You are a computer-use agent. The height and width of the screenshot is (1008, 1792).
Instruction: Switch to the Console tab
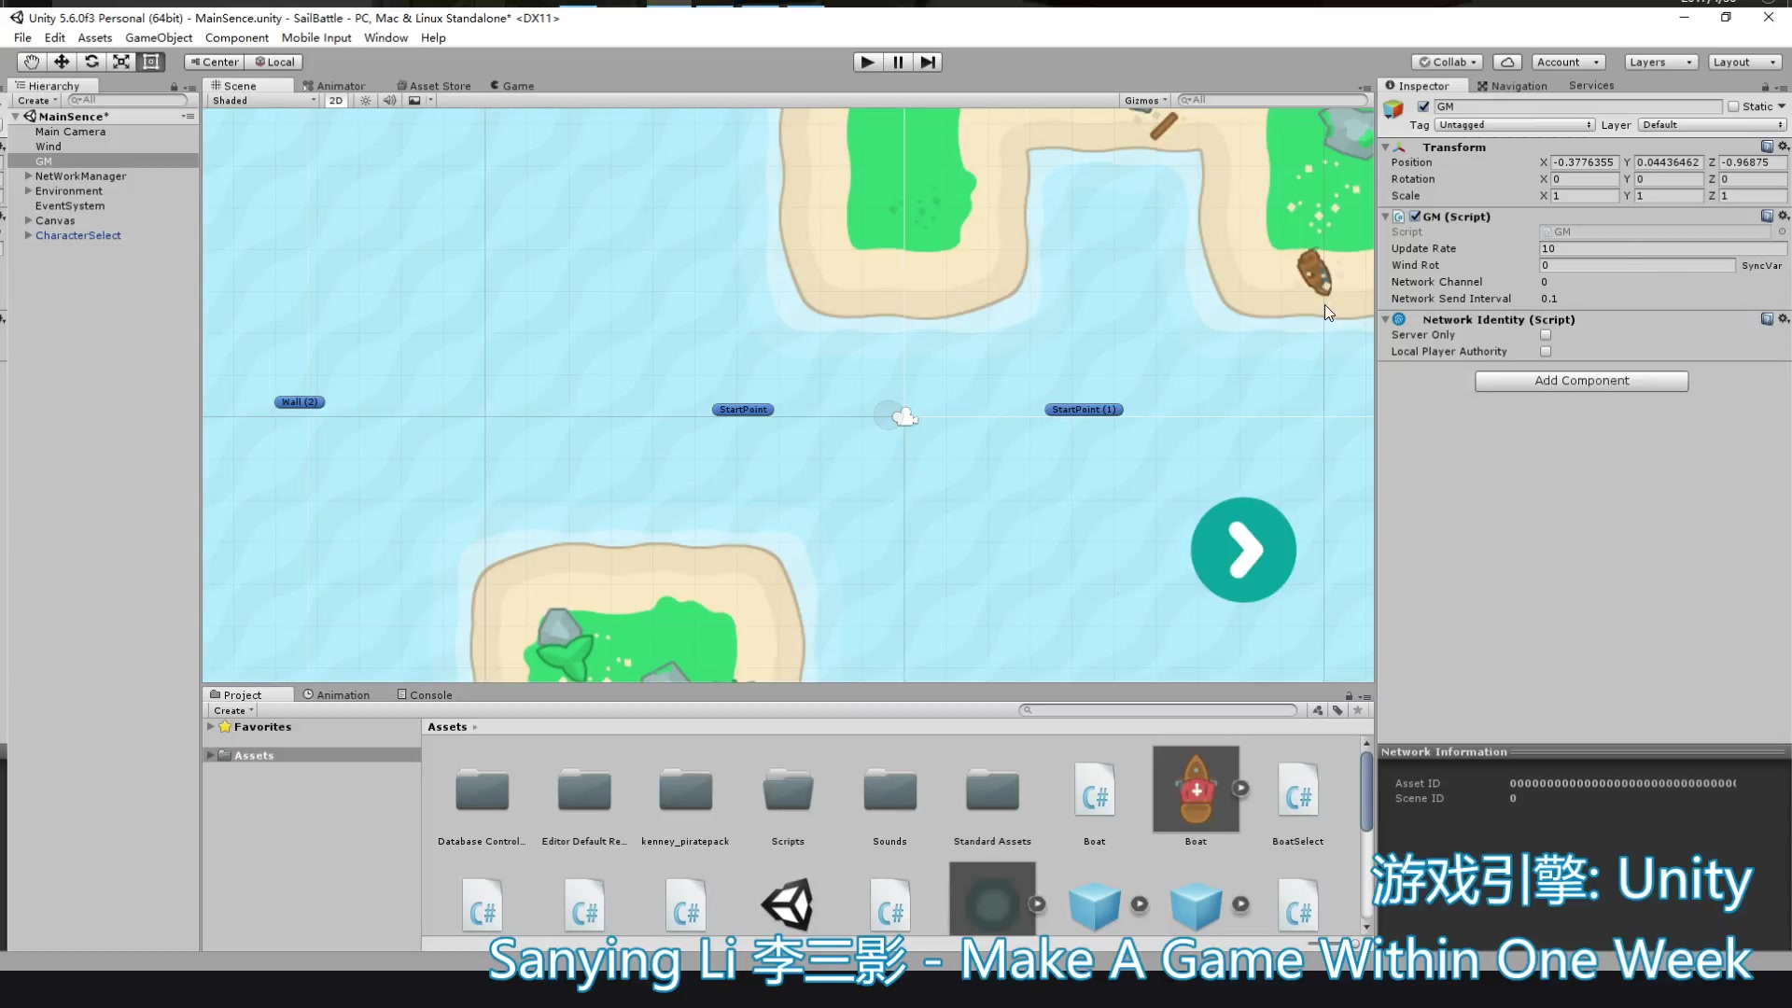coord(425,695)
